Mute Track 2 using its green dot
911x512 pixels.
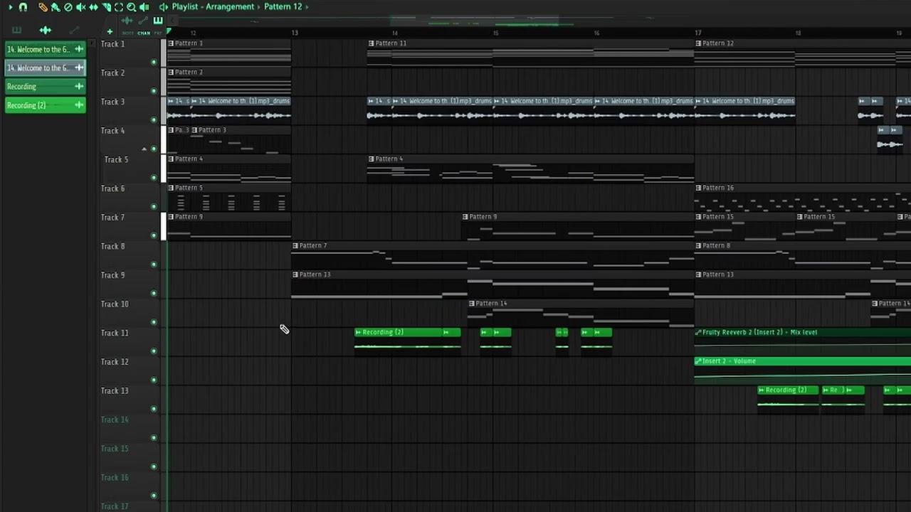coord(154,91)
